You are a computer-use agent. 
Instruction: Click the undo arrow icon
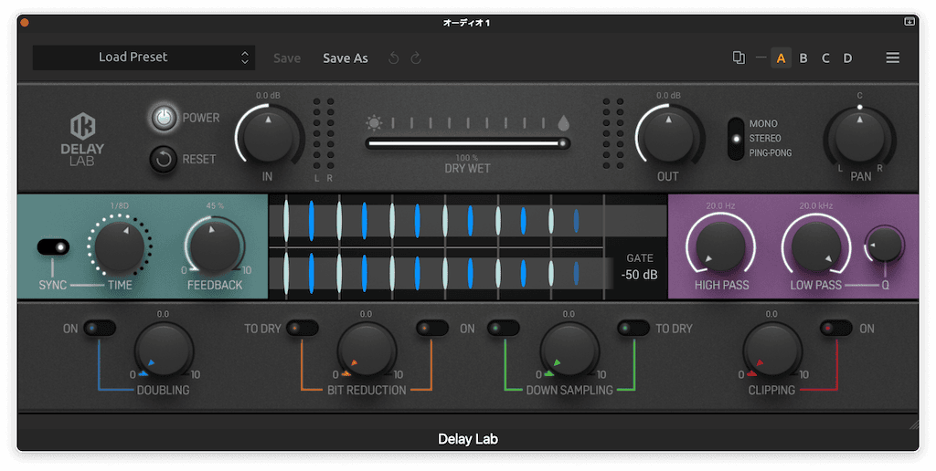tap(393, 58)
